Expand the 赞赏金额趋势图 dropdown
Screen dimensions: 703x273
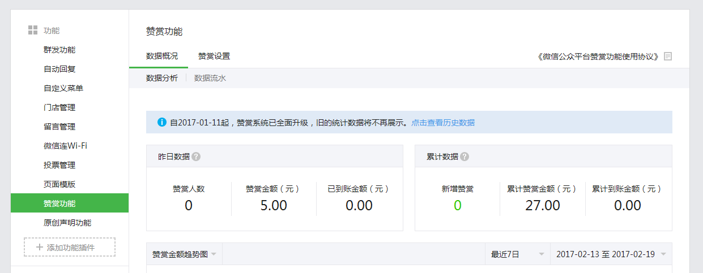tap(184, 254)
